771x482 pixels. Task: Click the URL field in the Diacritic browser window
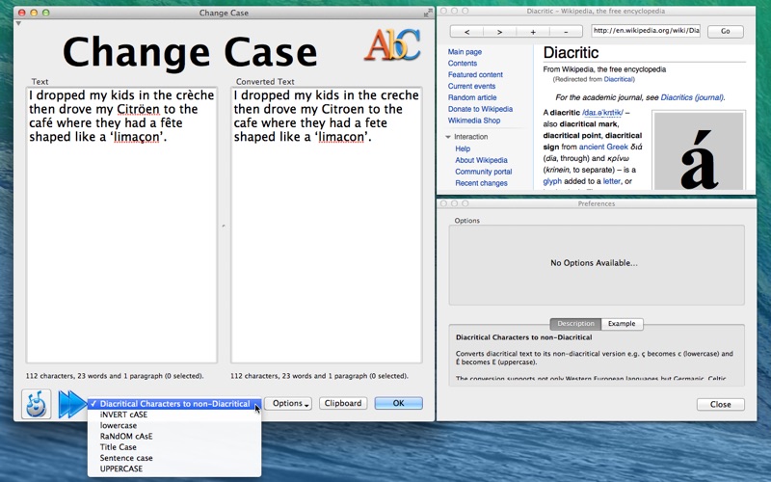point(646,31)
